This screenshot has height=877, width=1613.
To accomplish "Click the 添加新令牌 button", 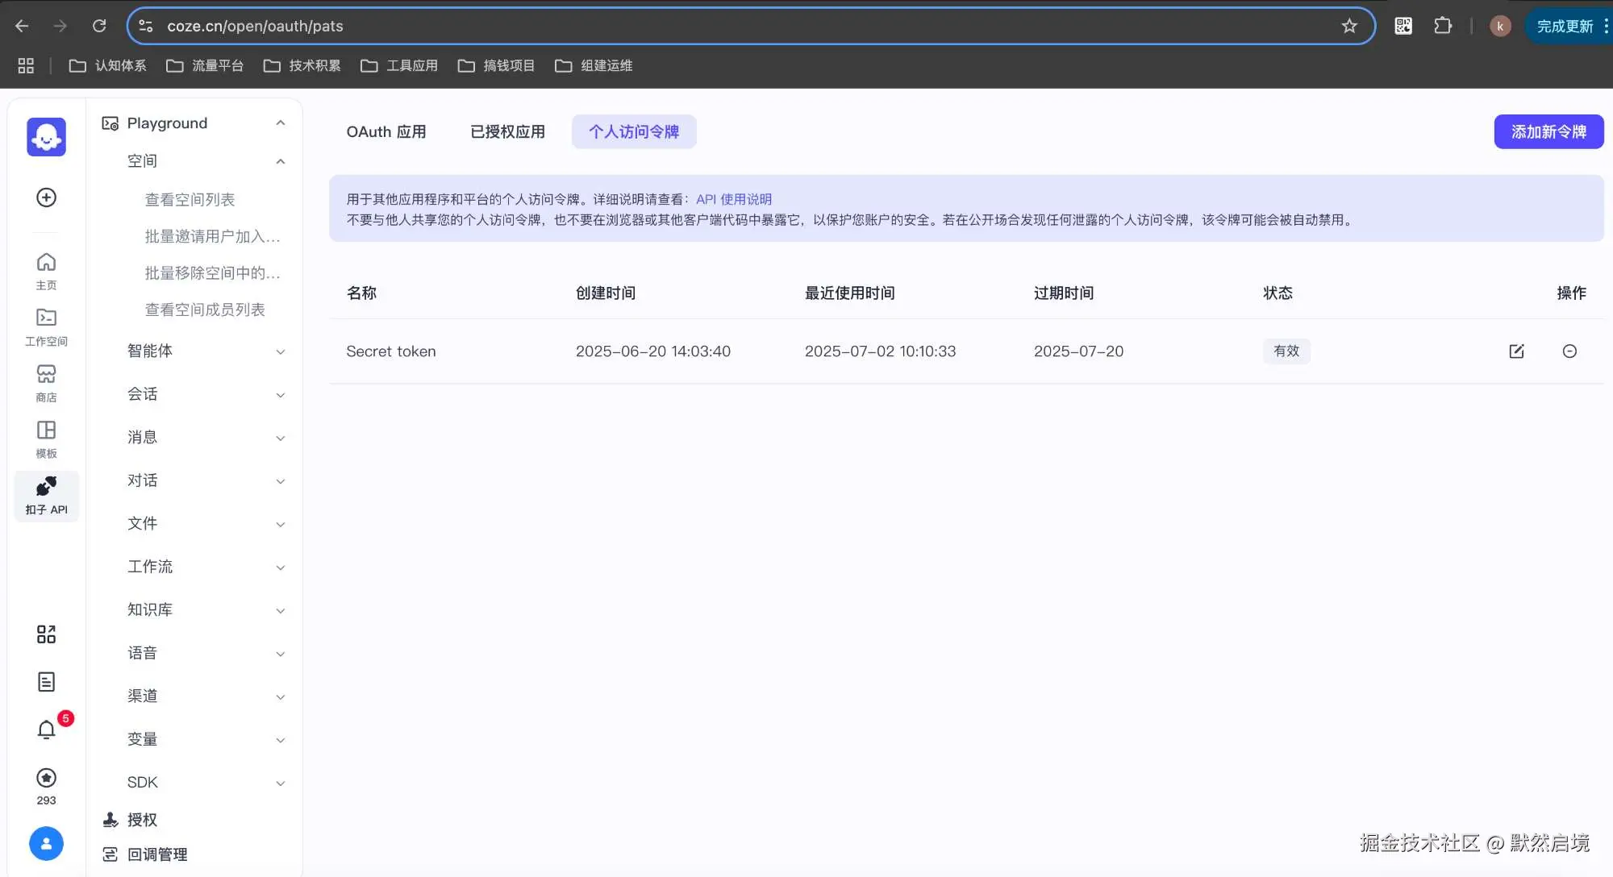I will coord(1548,131).
